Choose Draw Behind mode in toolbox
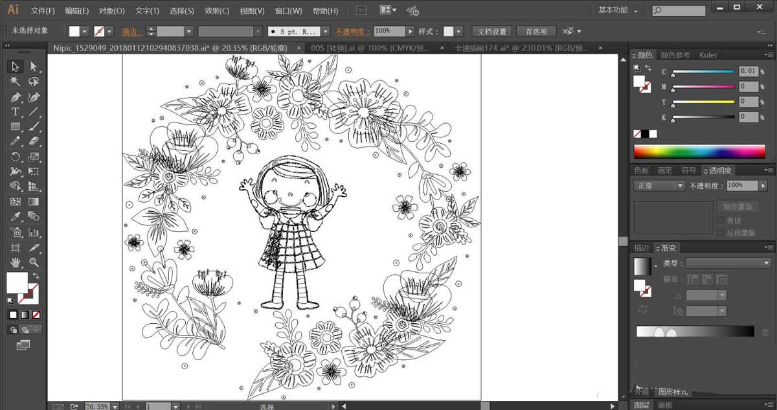 (25, 330)
